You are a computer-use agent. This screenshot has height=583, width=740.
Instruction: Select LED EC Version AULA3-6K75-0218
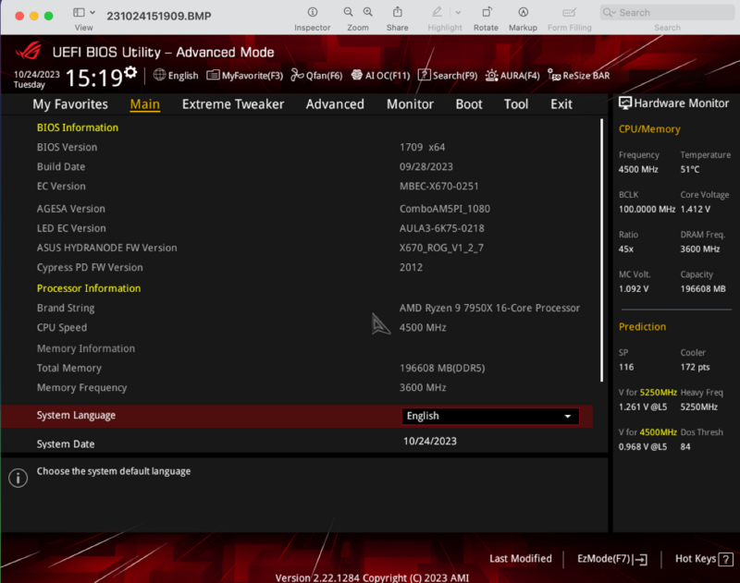point(442,228)
